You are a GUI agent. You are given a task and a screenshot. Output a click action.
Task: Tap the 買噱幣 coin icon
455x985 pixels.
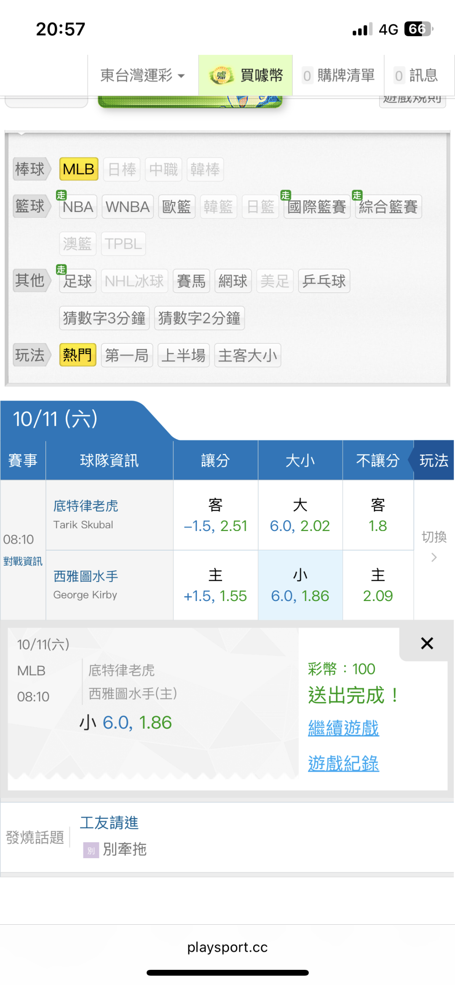coord(221,76)
